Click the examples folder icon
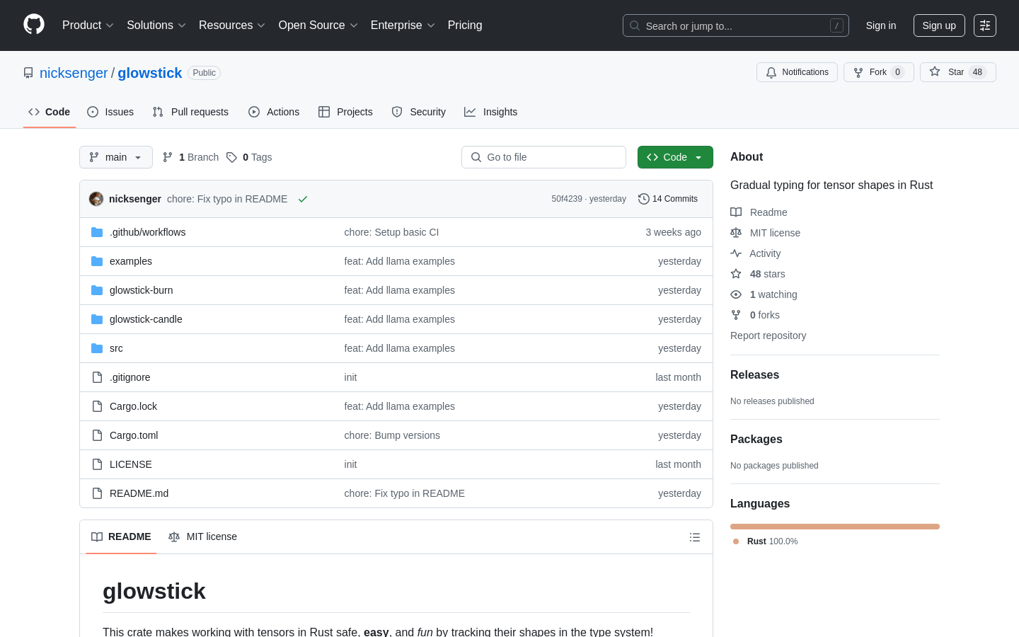Viewport: 1019px width, 637px height. coord(97,261)
